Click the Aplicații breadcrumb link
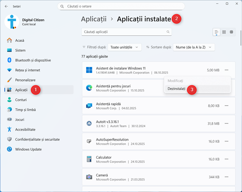Screen dimensions: 242x192 [x=94, y=19]
